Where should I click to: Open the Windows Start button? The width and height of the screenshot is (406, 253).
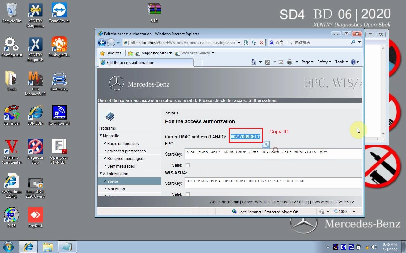(x=9, y=247)
